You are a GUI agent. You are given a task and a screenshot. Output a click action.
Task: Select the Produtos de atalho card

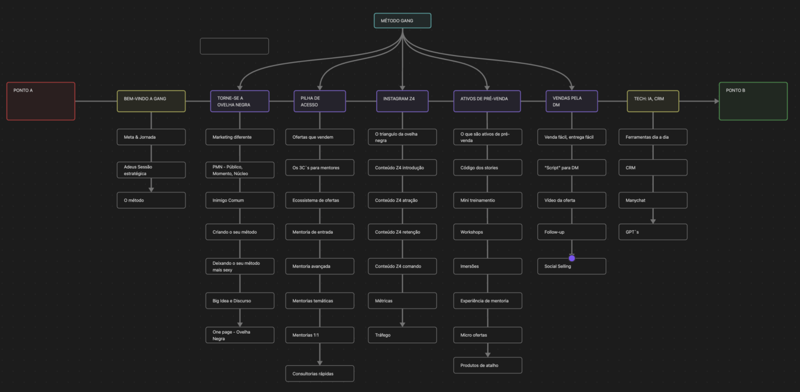487,365
